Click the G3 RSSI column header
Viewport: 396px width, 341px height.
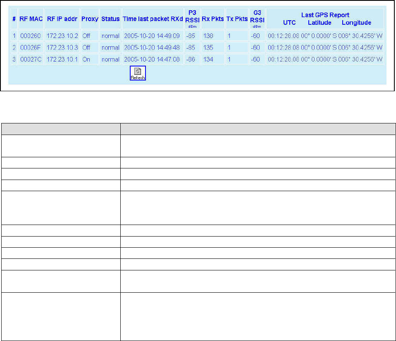click(257, 19)
